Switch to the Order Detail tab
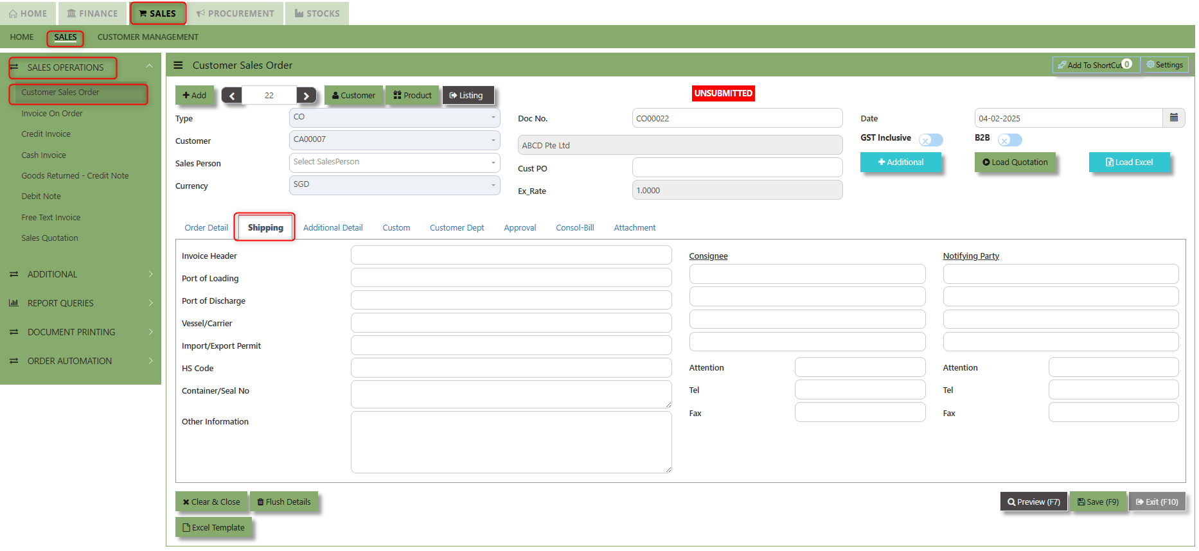 pyautogui.click(x=206, y=228)
